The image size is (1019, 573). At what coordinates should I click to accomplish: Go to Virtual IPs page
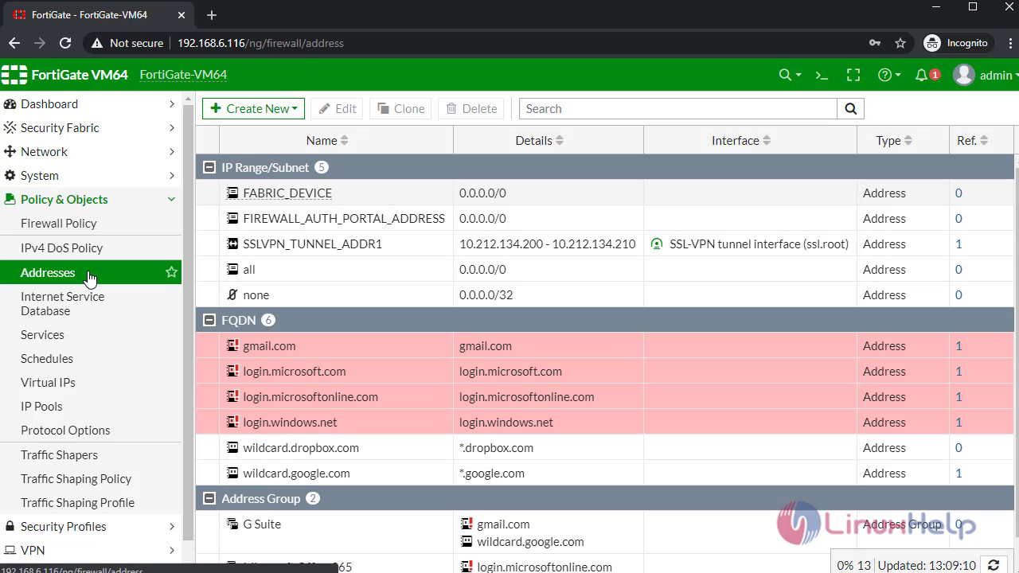point(48,383)
